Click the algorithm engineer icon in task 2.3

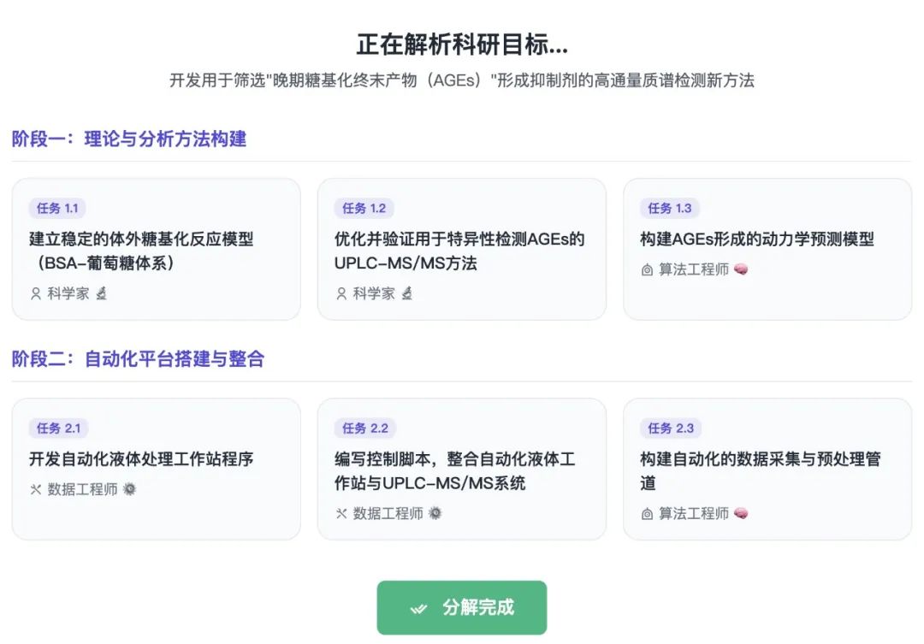pyautogui.click(x=647, y=514)
